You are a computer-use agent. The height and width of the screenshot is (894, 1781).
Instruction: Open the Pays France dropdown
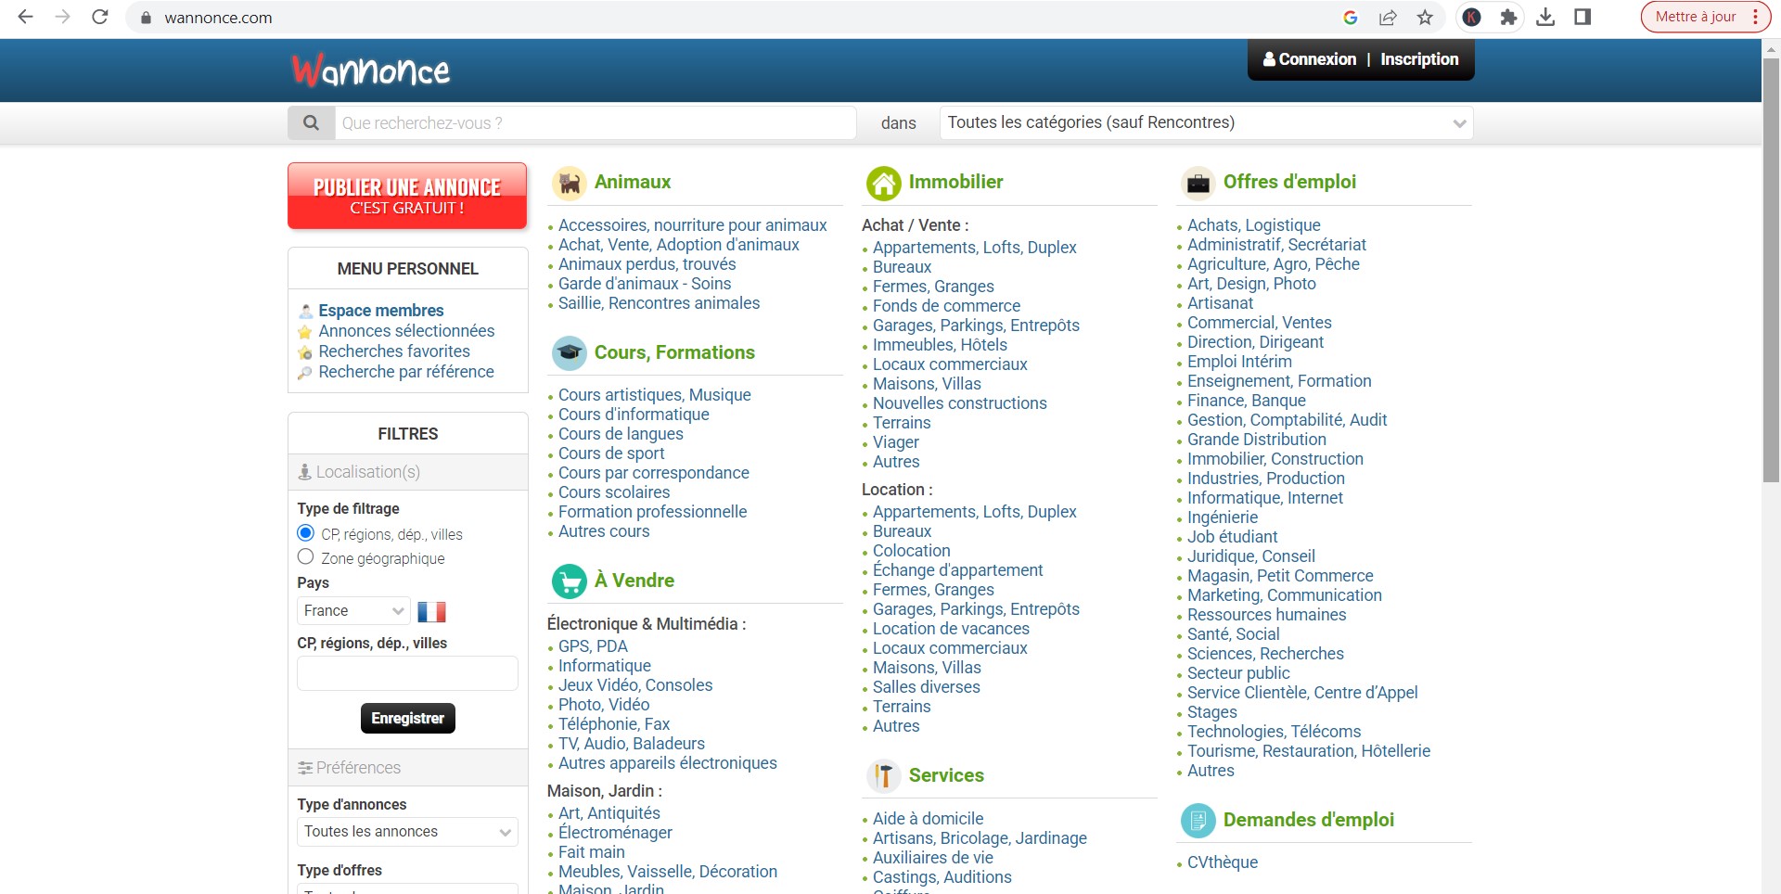pos(353,611)
